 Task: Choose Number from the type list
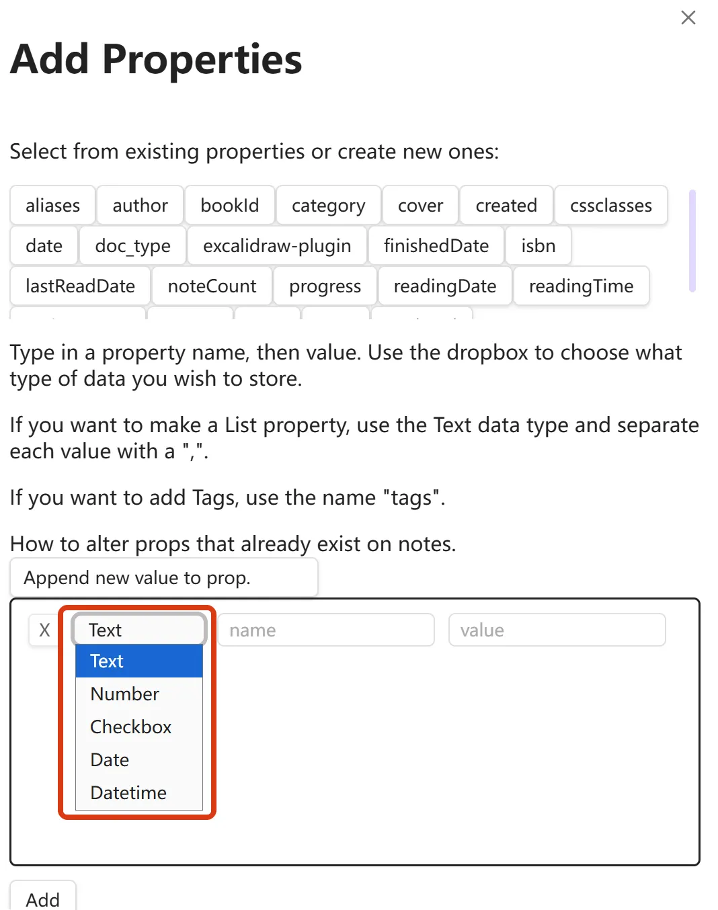tap(125, 694)
